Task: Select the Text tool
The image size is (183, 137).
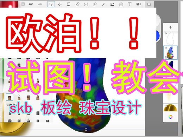Action: click(x=130, y=4)
